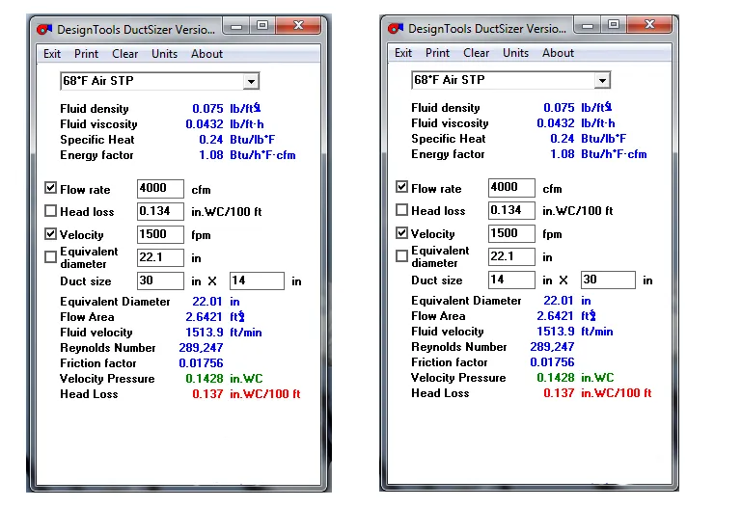Open the About menu in right window
The width and height of the screenshot is (742, 507).
[558, 53]
